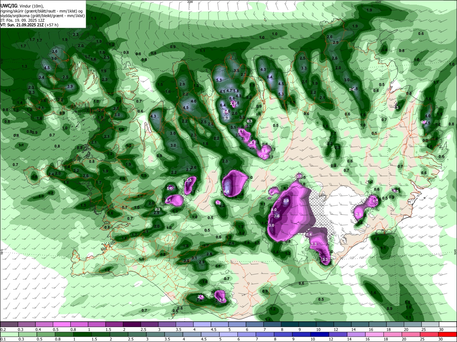Select the bright pink 0.5 swatch in upper scale
Viewport: 457px width, 342px height.
(61, 324)
